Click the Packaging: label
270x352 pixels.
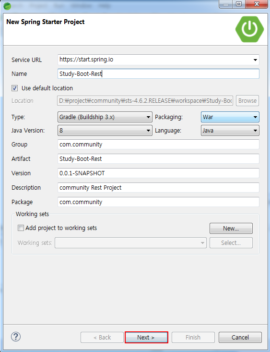pyautogui.click(x=169, y=117)
